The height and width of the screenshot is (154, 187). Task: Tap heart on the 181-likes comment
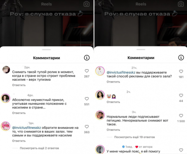pyautogui.click(x=181, y=71)
